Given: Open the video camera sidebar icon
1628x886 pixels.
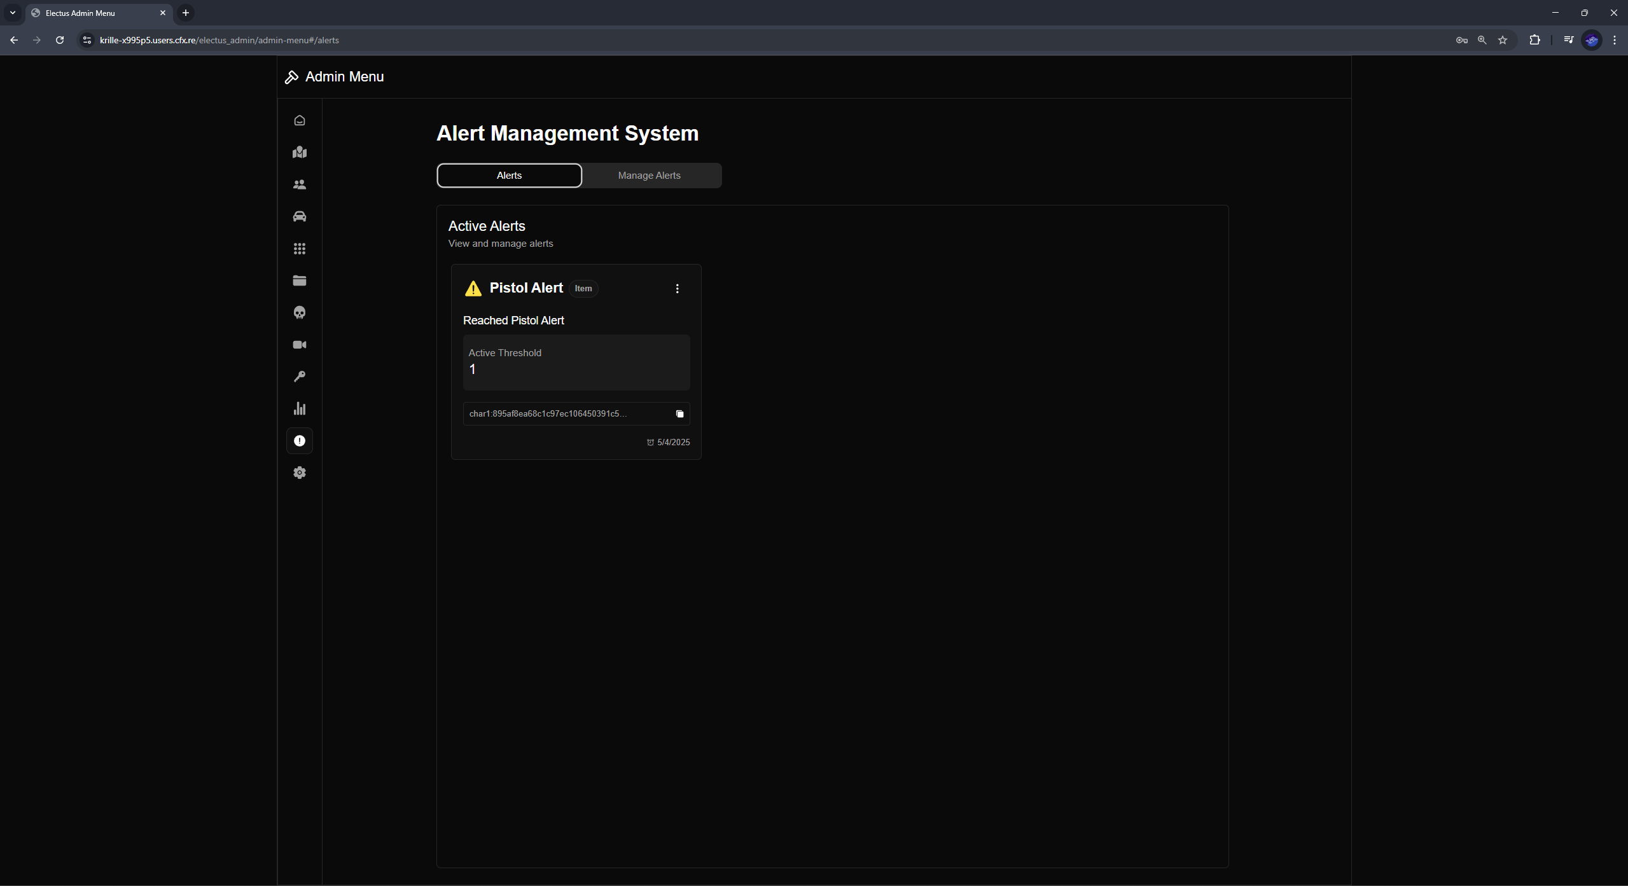Looking at the screenshot, I should tap(299, 344).
